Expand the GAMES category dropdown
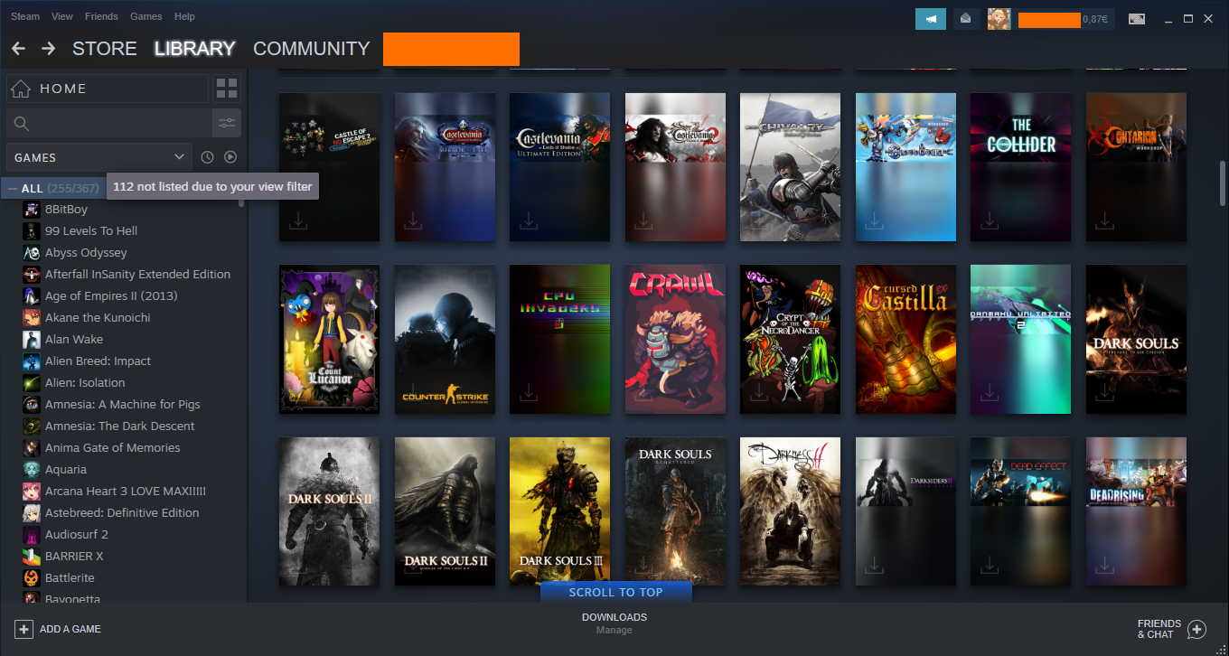 pyautogui.click(x=99, y=157)
